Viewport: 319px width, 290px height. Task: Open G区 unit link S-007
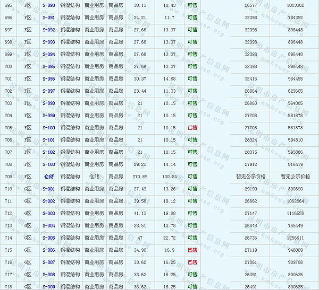pyautogui.click(x=48, y=262)
